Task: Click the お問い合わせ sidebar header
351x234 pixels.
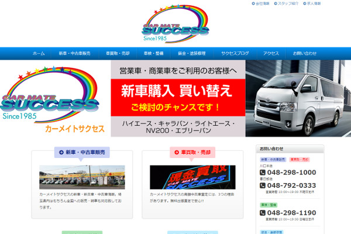Action: [x=290, y=149]
